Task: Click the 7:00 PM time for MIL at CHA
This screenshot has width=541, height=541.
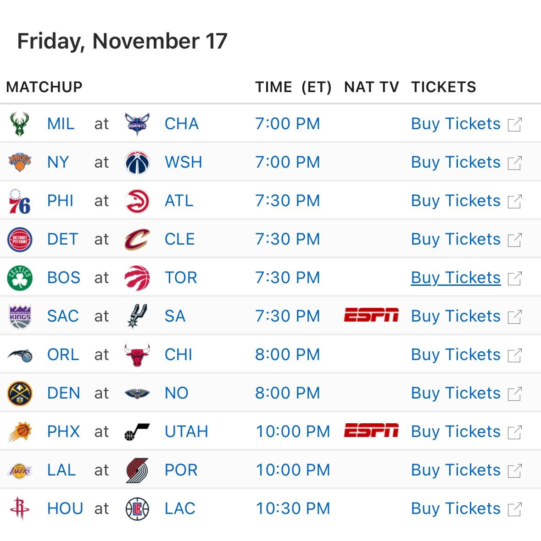Action: [x=287, y=124]
